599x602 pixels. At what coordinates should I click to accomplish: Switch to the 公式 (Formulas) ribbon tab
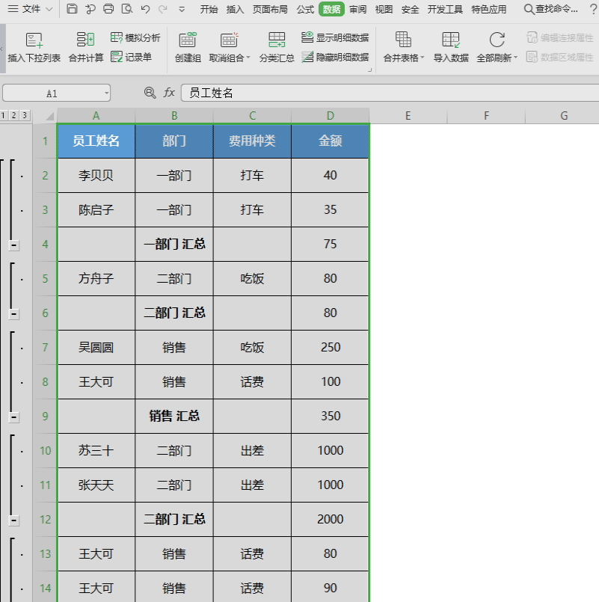(x=305, y=10)
